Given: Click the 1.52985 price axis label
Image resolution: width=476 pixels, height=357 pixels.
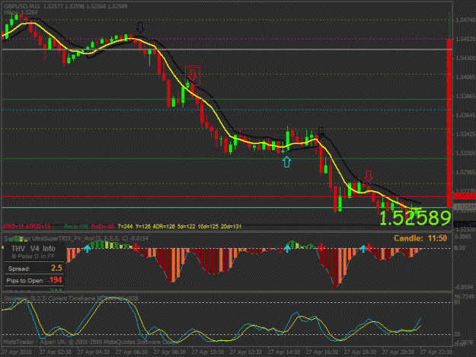Looking at the screenshot, I should click(x=465, y=172).
